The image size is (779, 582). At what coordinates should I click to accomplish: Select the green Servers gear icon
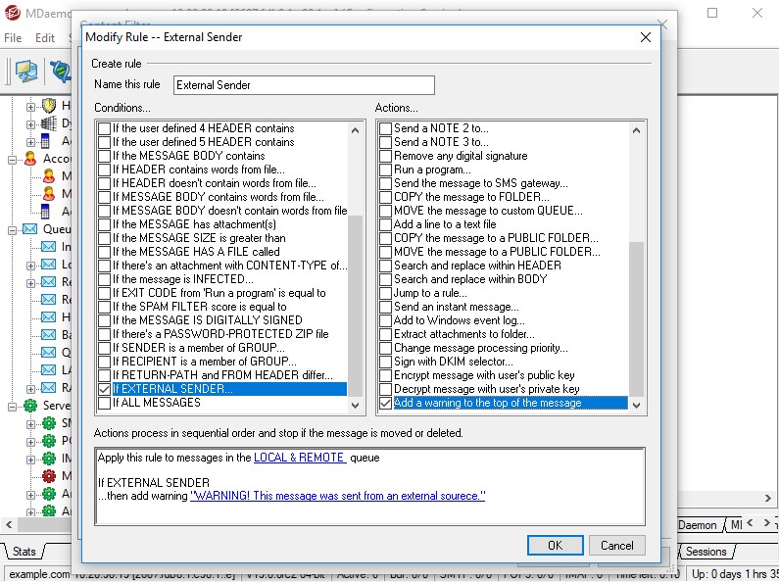point(30,406)
